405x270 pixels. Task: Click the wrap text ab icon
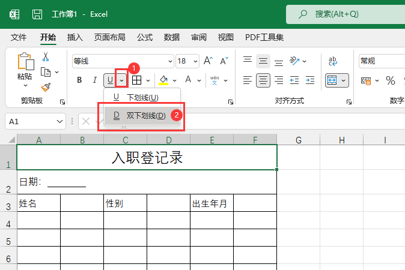pos(333,61)
